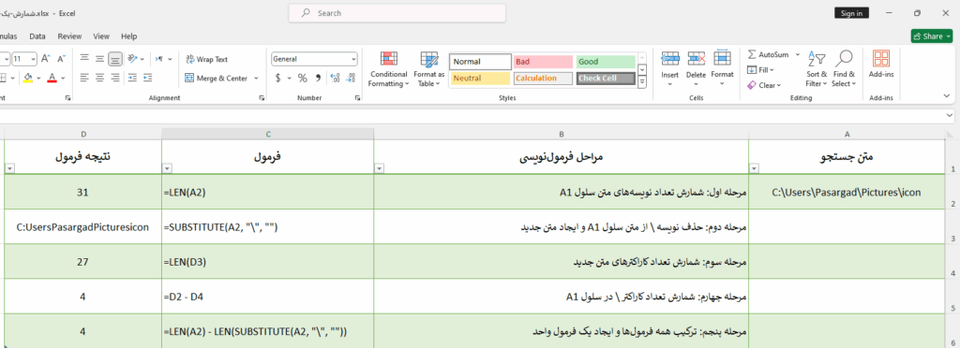Screen dimensions: 960x348
Task: Open the General number format combo box
Action: (315, 59)
